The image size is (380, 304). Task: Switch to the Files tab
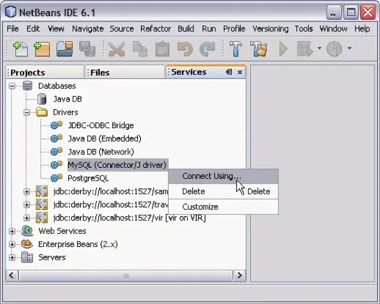pos(125,72)
